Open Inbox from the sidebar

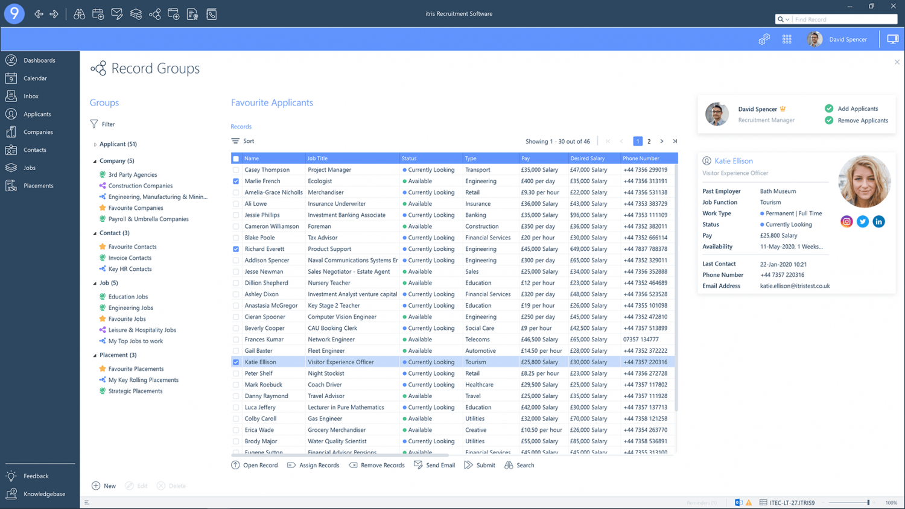point(31,96)
